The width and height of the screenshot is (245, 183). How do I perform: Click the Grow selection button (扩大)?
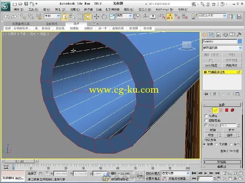(232, 130)
